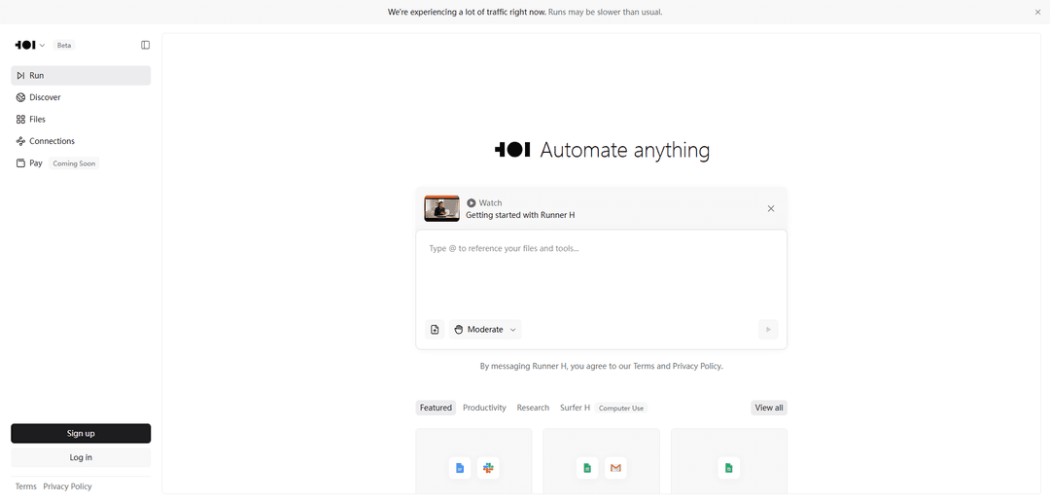Screen dimensions: 1050x503
Task: Click the Sign up button
Action: [x=81, y=433]
